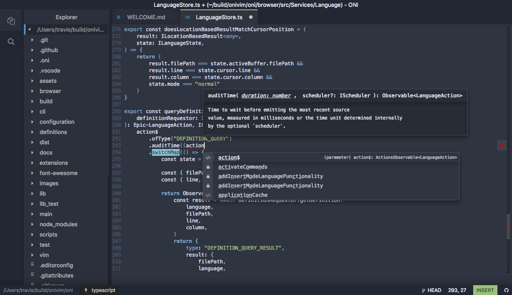The image size is (512, 295).
Task: Click the GitHub icon in the status bar
Action: tap(506, 290)
